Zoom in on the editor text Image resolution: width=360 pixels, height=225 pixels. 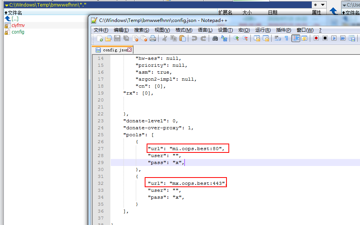236,38
